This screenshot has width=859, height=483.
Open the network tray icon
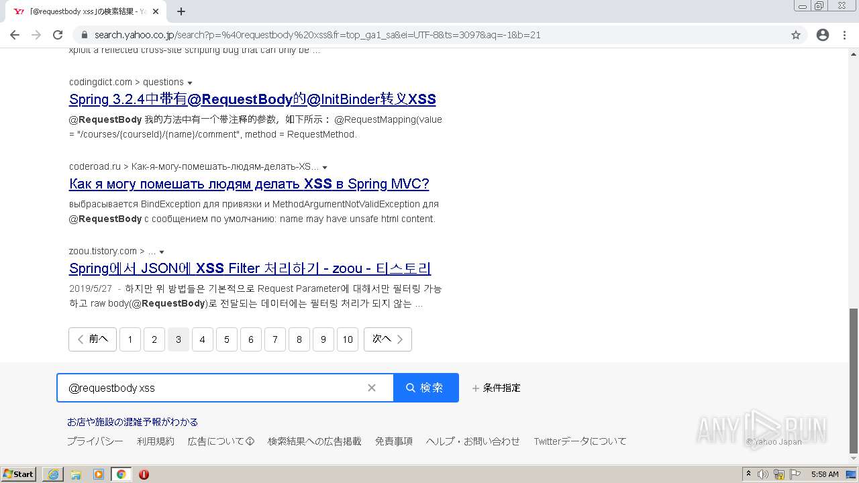tap(779, 474)
